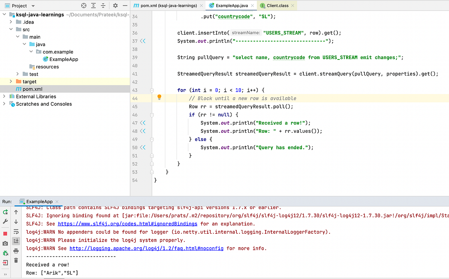Collapse the com.example package
Image resolution: width=449 pixels, height=279 pixels.
(x=31, y=52)
